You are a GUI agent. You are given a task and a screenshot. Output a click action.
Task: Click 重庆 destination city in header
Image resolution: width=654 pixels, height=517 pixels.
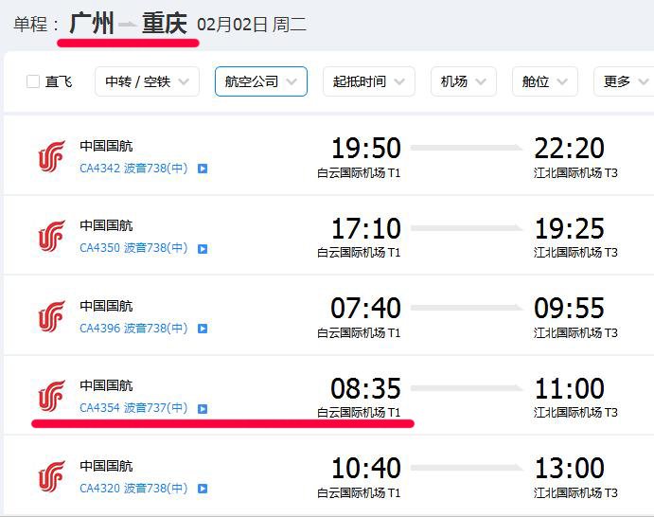pos(165,24)
